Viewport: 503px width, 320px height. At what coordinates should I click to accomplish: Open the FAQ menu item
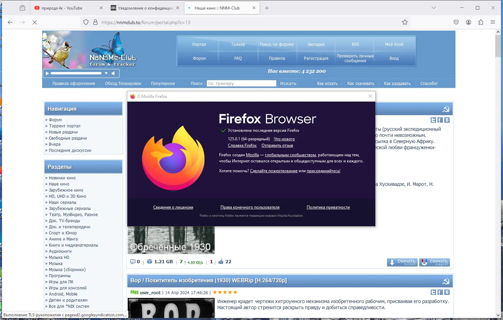coord(238,58)
